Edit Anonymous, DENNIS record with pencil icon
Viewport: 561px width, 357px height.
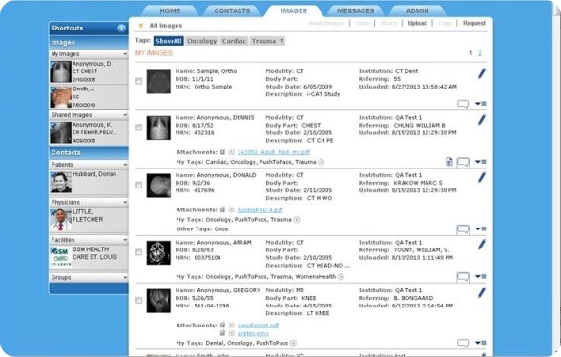482,120
